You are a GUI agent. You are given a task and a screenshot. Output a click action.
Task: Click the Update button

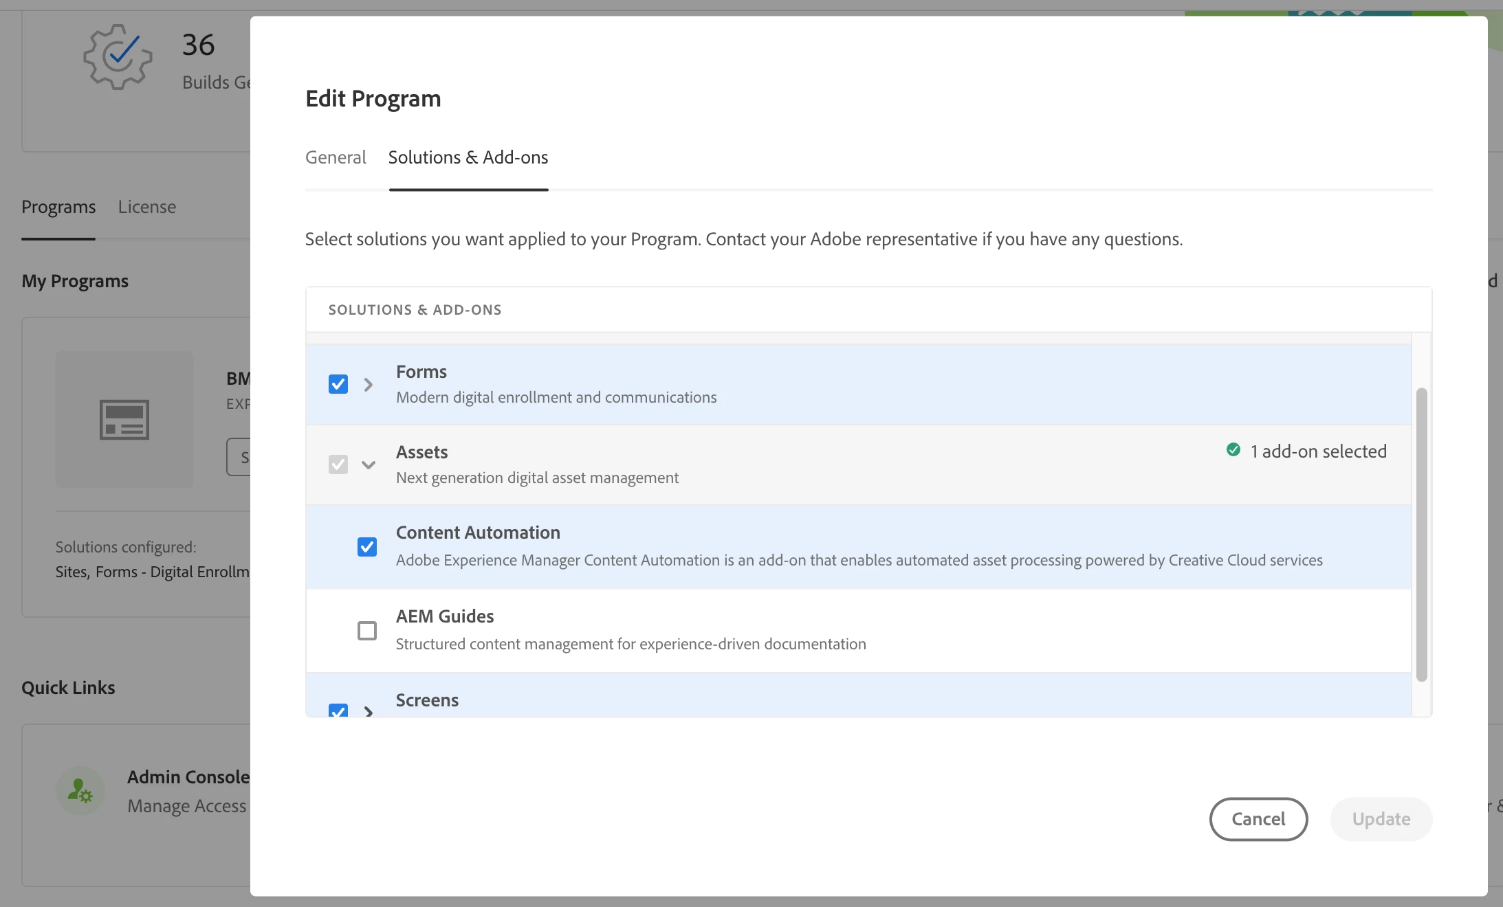[x=1381, y=819]
